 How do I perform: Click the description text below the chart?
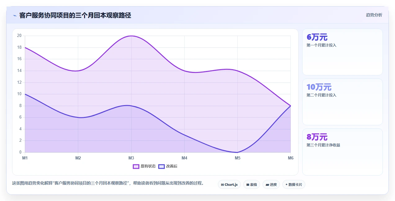tap(109, 183)
